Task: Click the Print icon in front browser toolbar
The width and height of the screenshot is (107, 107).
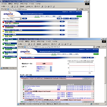Action: click(65, 44)
